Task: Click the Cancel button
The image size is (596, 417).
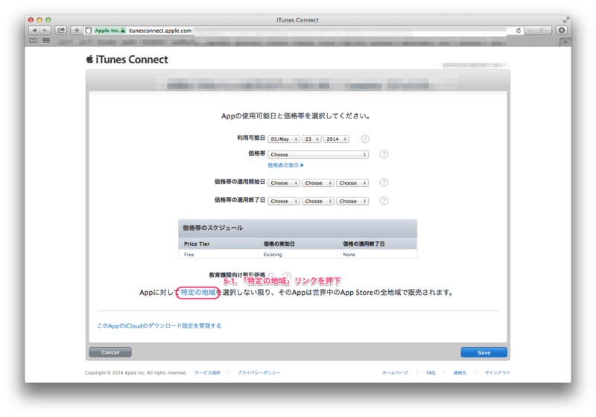Action: click(x=110, y=352)
